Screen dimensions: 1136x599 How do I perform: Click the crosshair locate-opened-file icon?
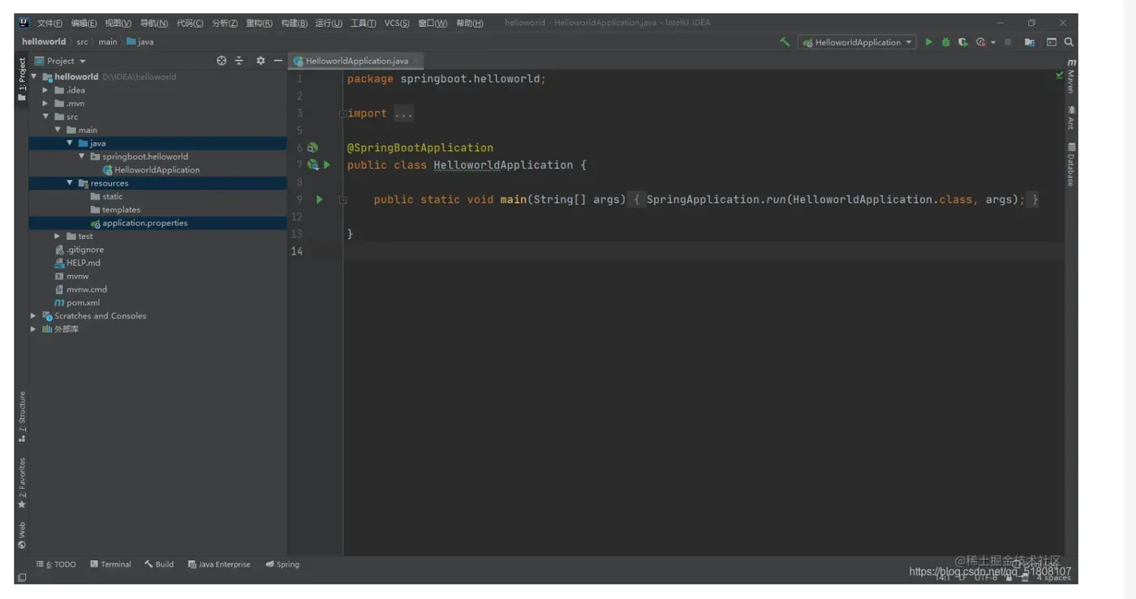coord(222,61)
